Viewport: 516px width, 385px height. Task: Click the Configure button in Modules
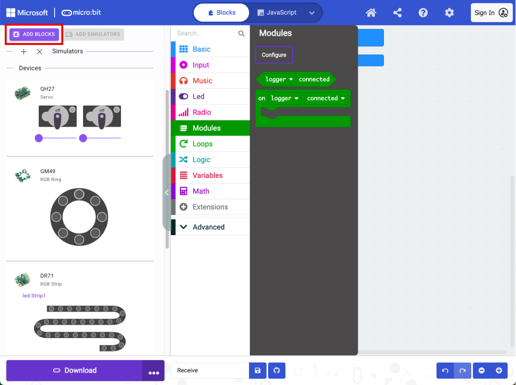coord(274,55)
